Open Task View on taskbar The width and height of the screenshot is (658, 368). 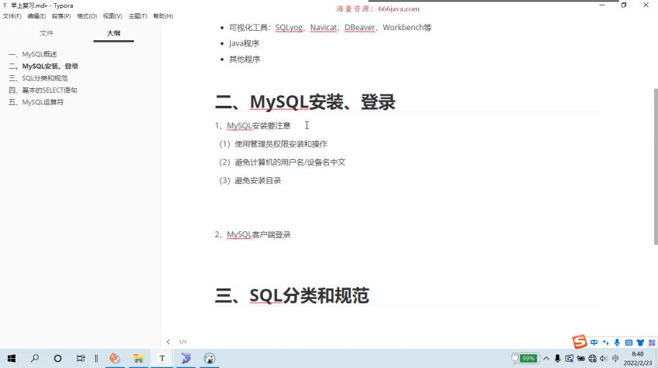click(81, 359)
